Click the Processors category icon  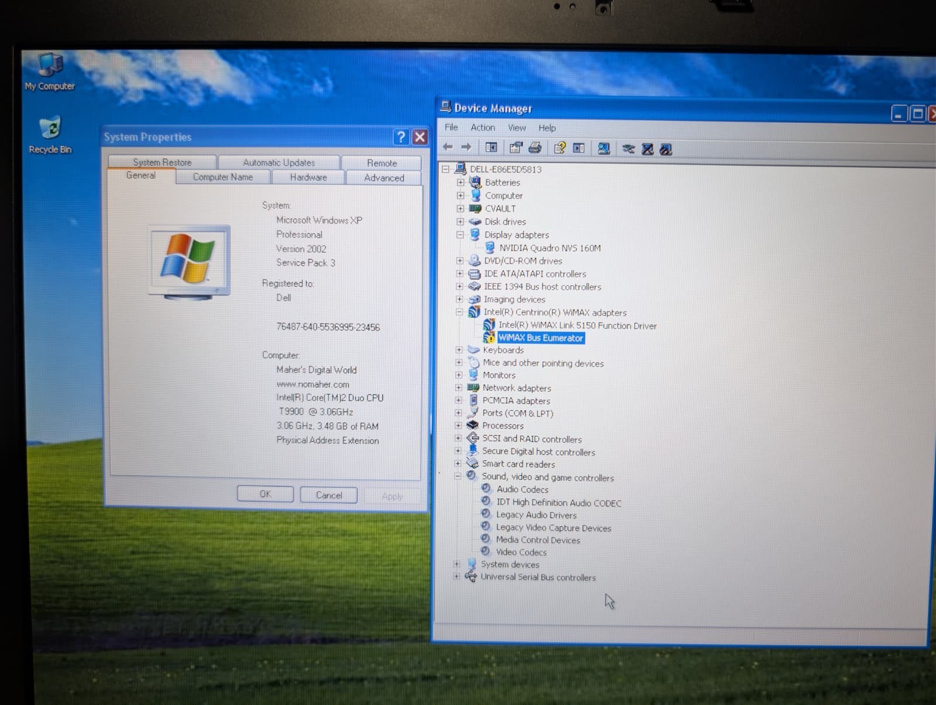(473, 425)
